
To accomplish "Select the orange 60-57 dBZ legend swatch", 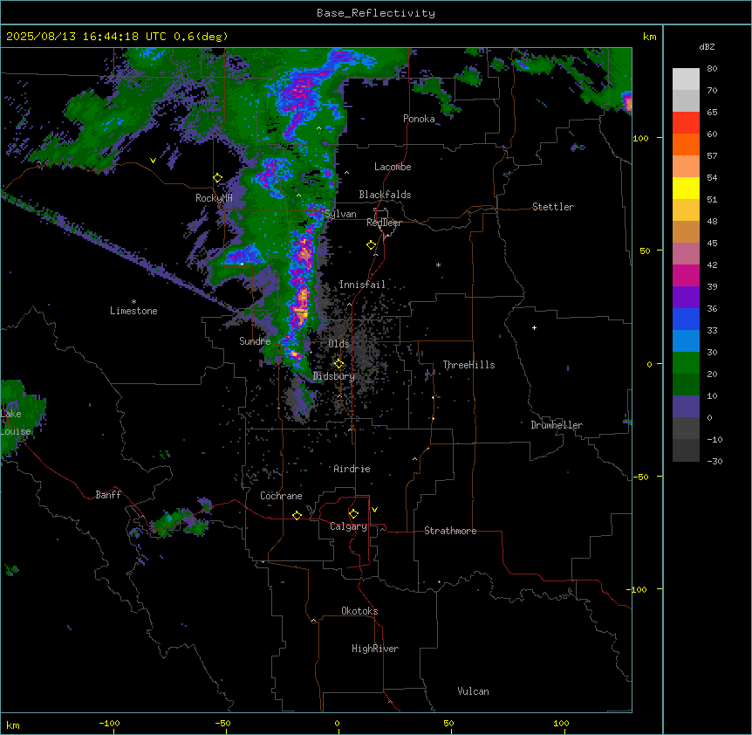I will point(686,144).
